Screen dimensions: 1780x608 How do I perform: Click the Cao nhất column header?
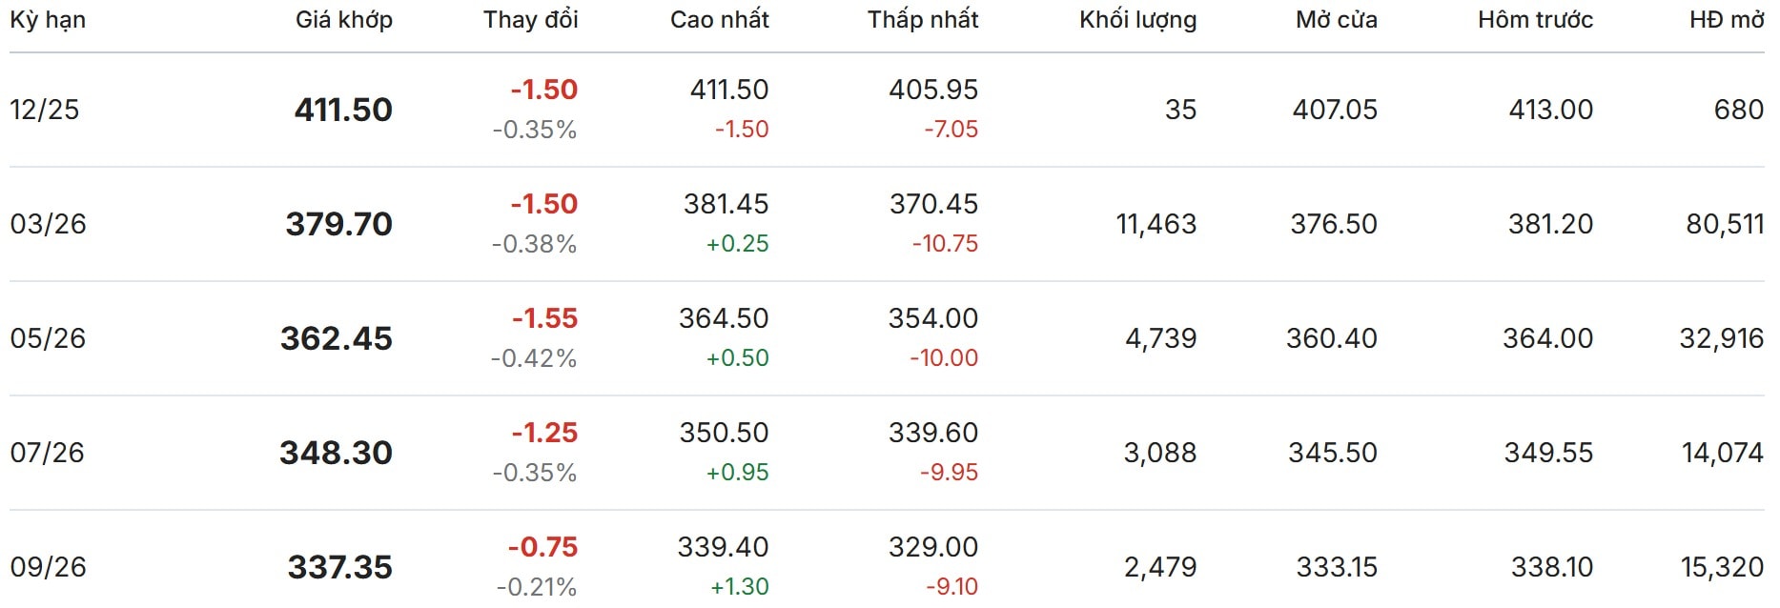[719, 20]
